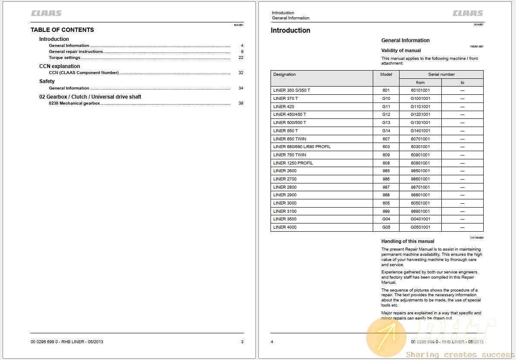This screenshot has height=360, width=516.
Task: Select the Handling of this manual subheading
Action: pos(408,241)
